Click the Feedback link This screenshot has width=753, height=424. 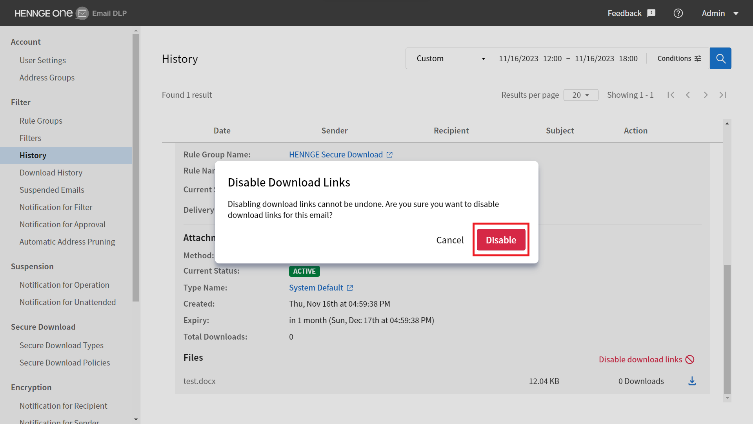(624, 13)
